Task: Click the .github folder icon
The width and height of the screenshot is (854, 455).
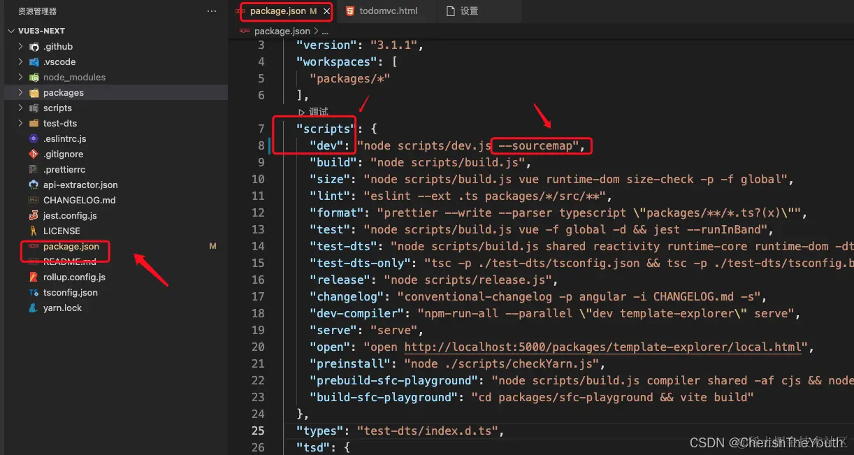Action: (x=34, y=47)
